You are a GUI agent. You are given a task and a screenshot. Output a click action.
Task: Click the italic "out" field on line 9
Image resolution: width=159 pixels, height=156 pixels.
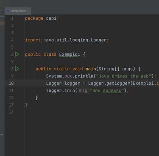point(68,76)
